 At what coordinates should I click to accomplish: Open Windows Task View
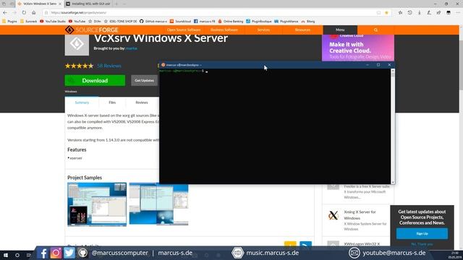pos(29,255)
